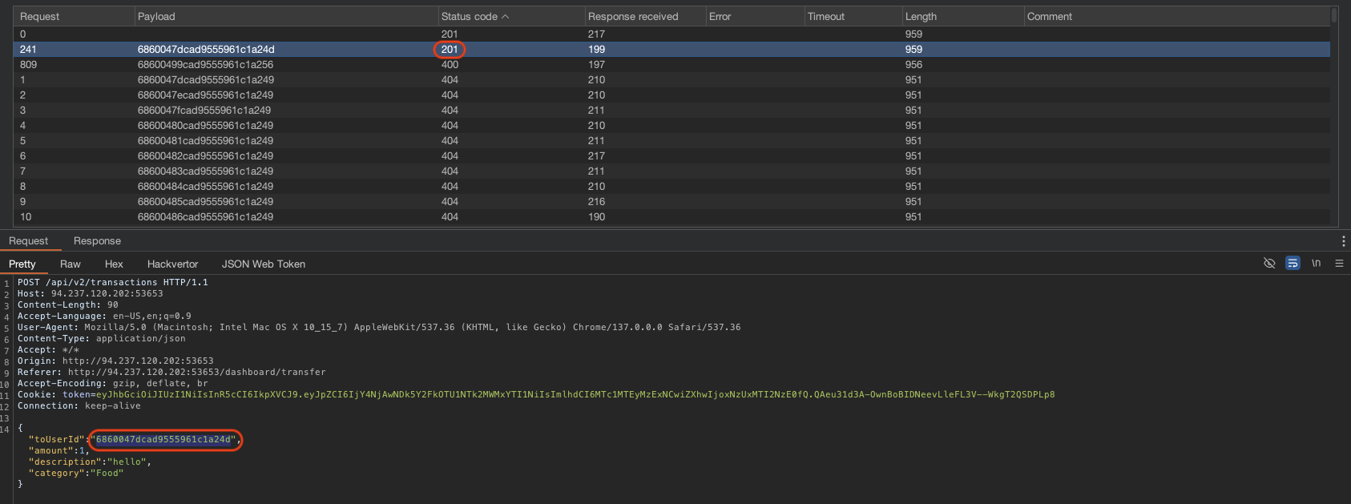
Task: Click the Cookie token JWT value
Action: pyautogui.click(x=575, y=394)
